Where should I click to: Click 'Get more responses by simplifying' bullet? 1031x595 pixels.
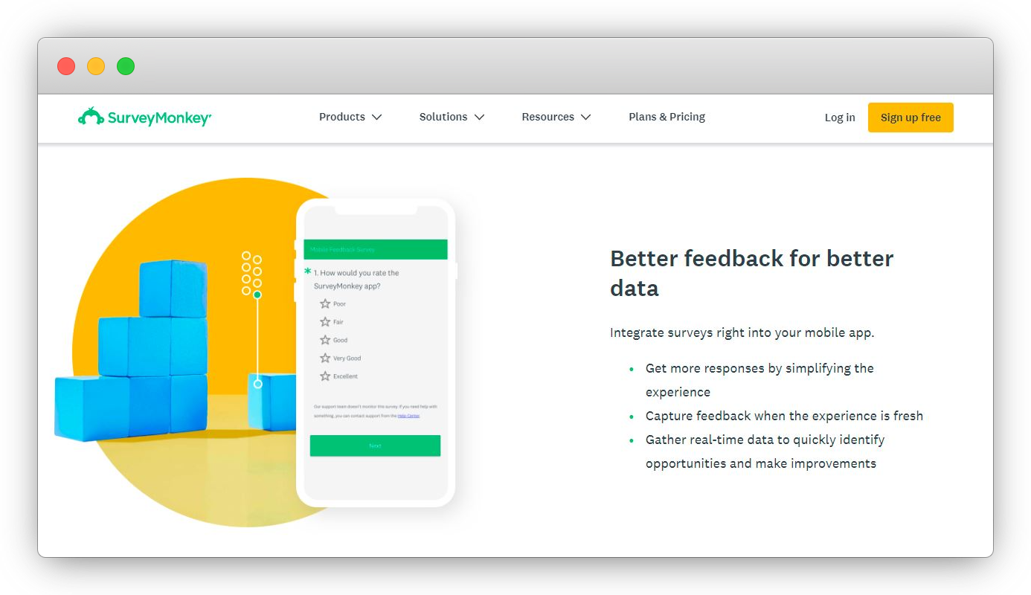[x=759, y=380]
